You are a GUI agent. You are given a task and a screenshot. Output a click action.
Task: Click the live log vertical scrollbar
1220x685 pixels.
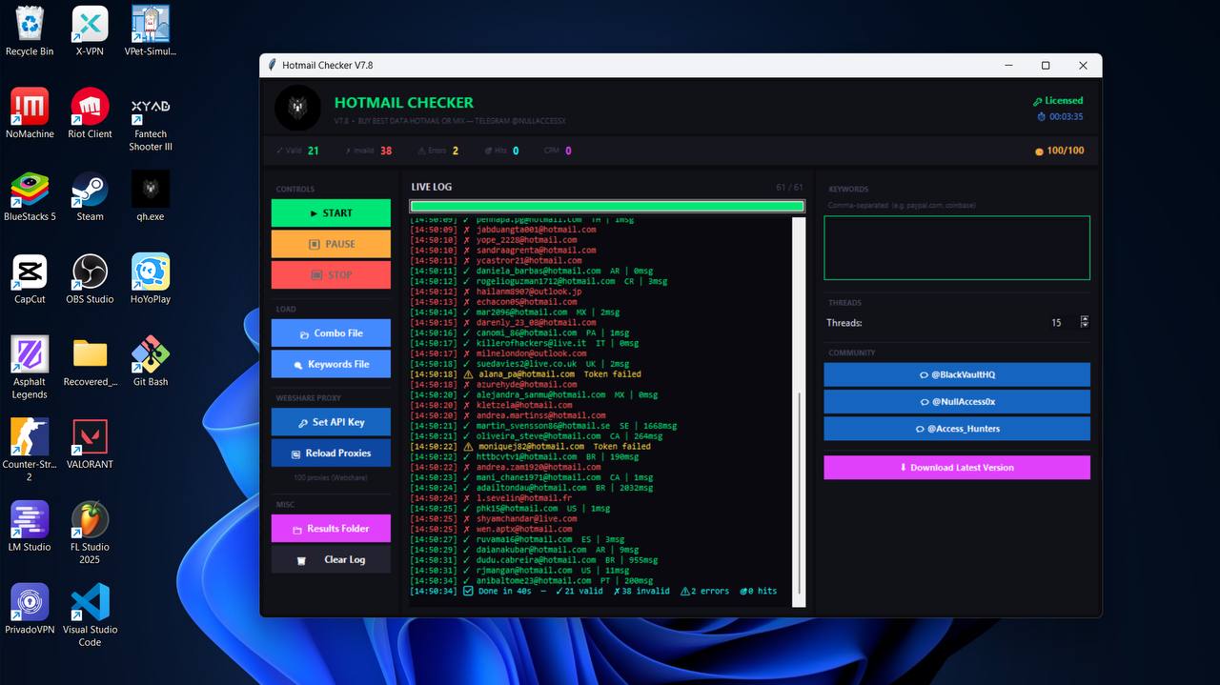800,412
